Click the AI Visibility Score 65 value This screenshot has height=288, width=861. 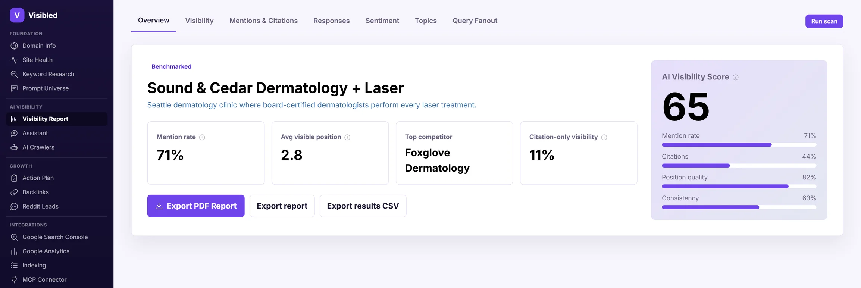click(686, 107)
